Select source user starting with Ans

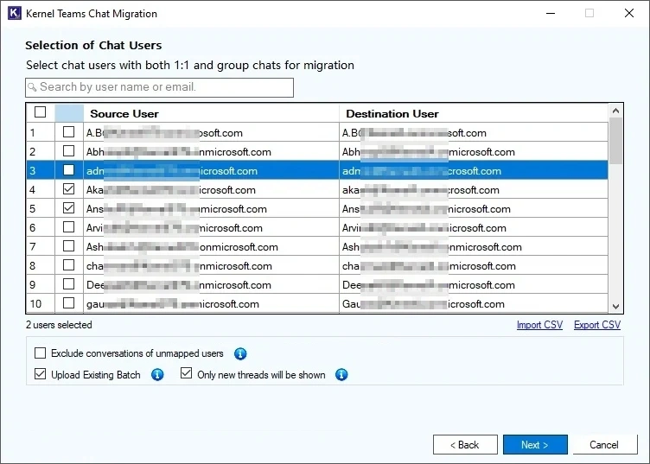pyautogui.click(x=211, y=209)
